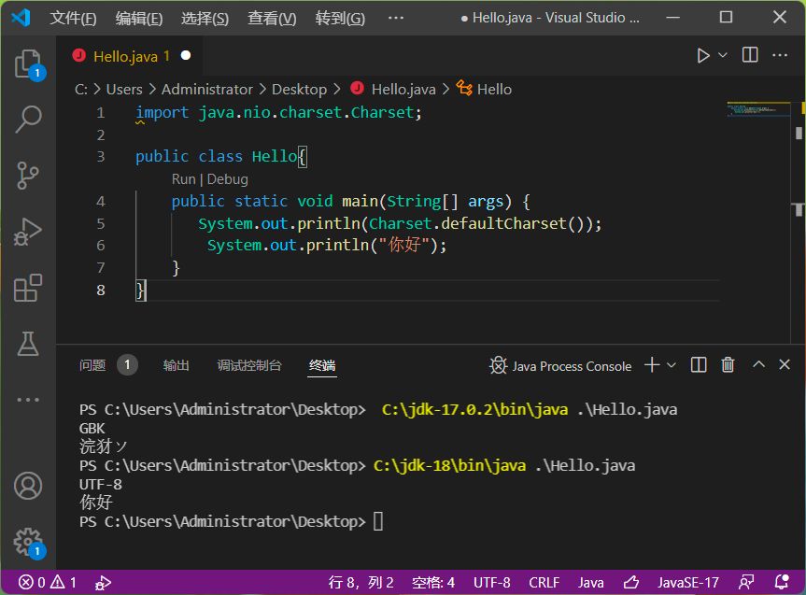Viewport: 806px width, 595px height.
Task: Open the Extensions view
Action: (x=28, y=288)
